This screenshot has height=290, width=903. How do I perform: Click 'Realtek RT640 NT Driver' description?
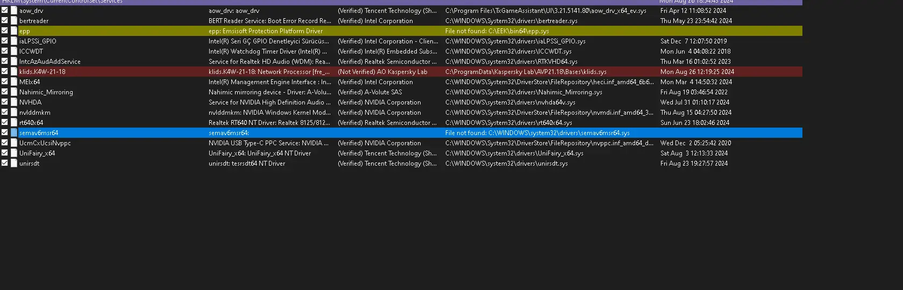tap(269, 123)
